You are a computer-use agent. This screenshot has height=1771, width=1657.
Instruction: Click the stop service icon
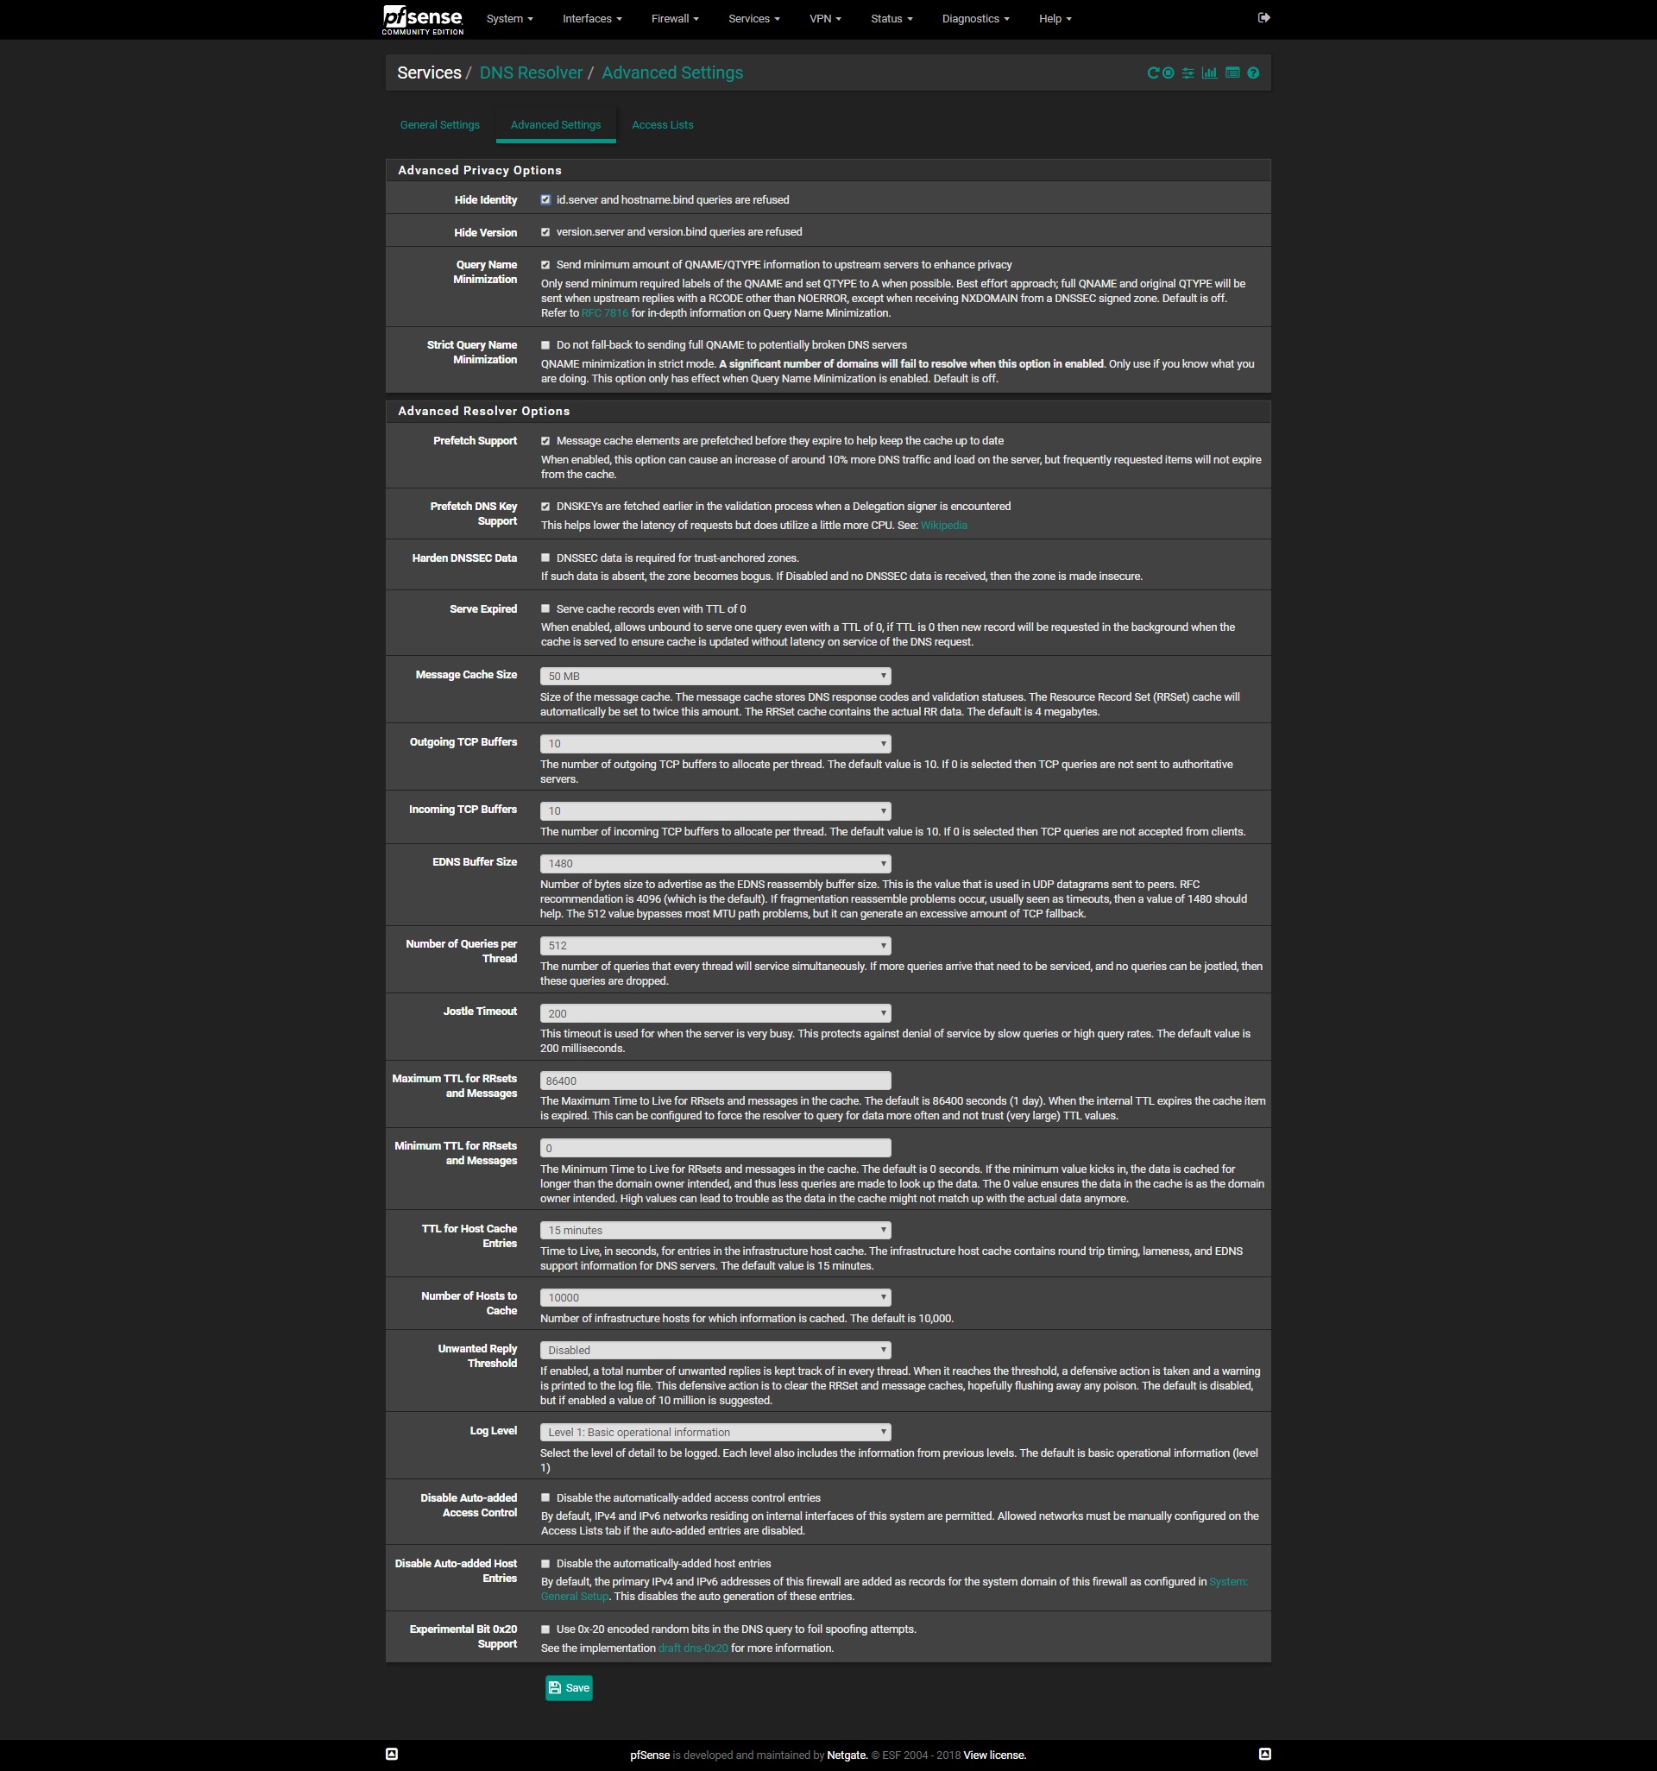(x=1168, y=73)
